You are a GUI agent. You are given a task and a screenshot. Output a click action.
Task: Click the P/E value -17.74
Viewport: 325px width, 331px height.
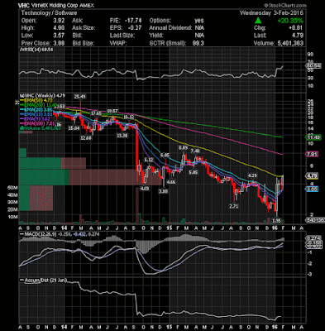133,21
